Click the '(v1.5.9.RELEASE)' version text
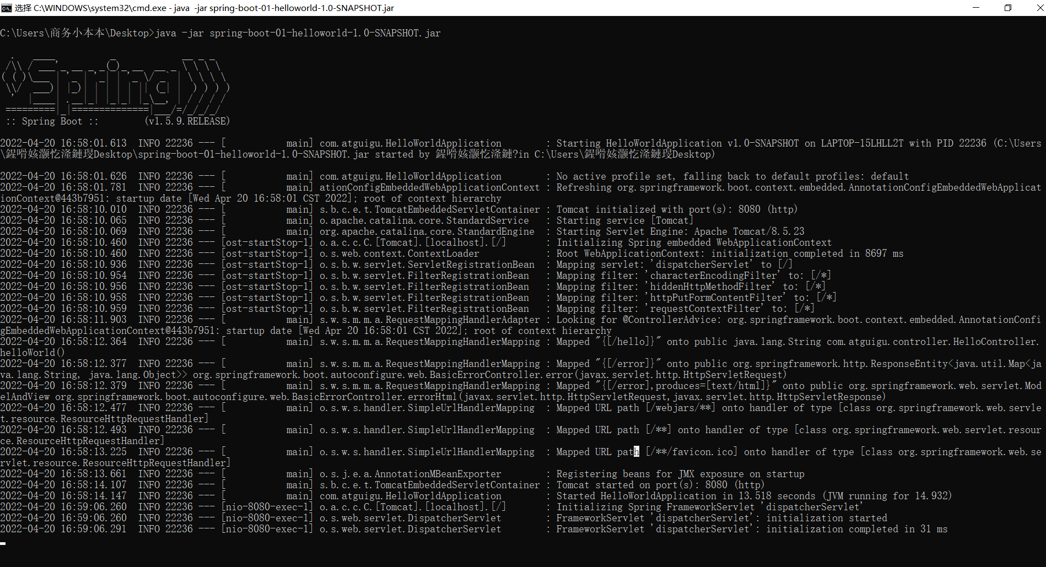Viewport: 1046px width, 567px height. [187, 121]
